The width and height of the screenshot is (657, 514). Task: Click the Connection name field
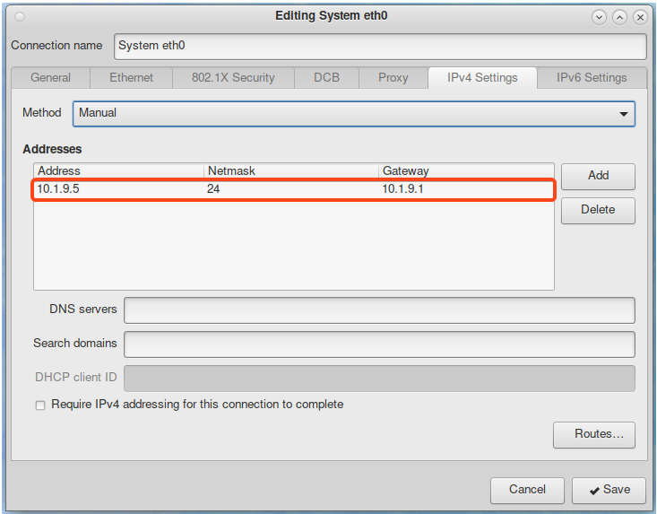[380, 46]
